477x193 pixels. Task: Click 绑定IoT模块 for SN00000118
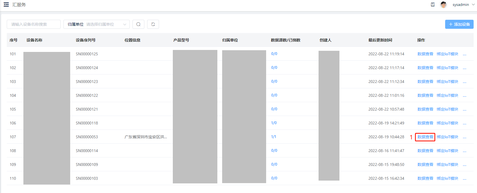tap(447, 123)
